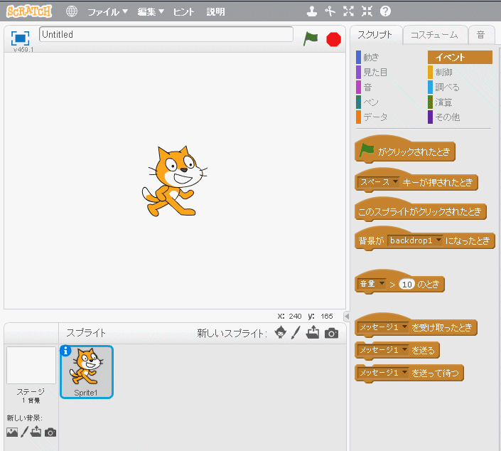
Task: Select the ペン block category
Action: tap(367, 102)
